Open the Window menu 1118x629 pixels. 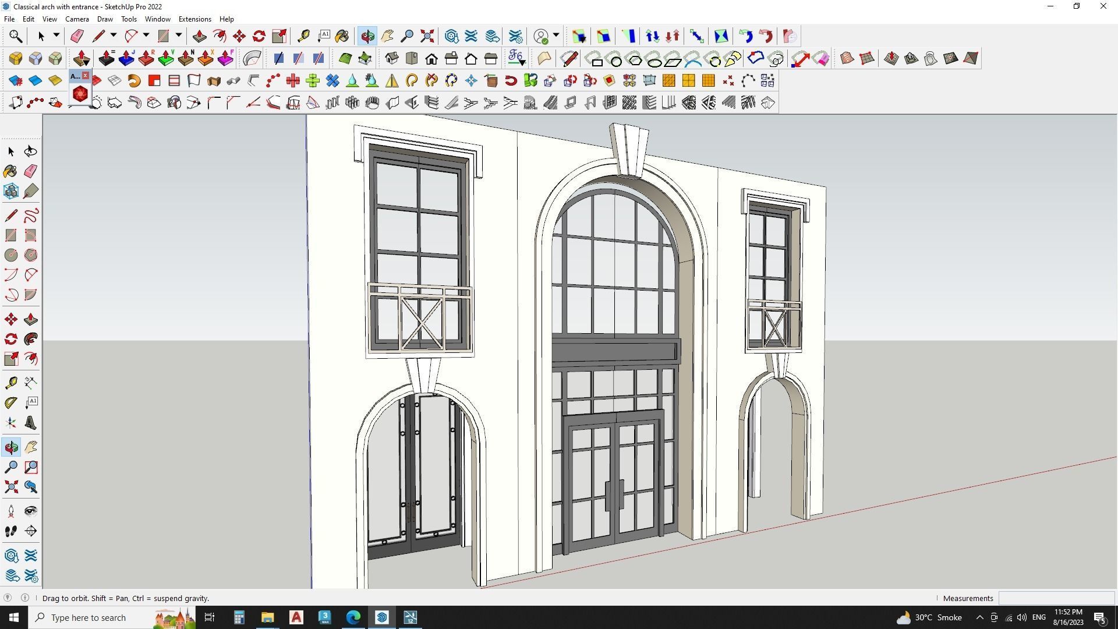[157, 19]
